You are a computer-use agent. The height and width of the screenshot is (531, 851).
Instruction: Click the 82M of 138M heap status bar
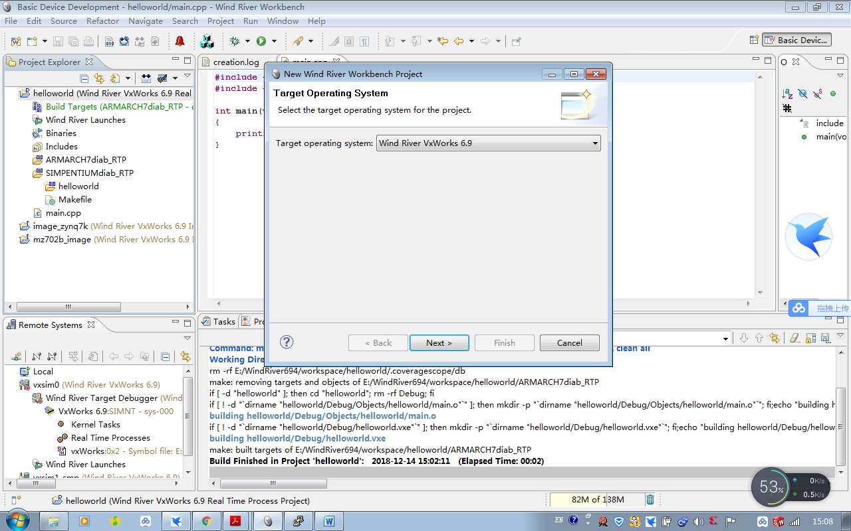(595, 499)
